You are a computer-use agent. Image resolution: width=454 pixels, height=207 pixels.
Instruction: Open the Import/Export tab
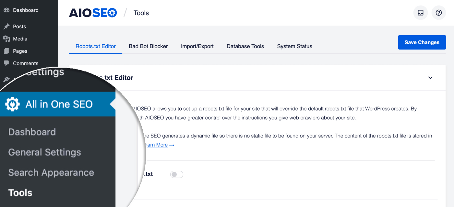pyautogui.click(x=197, y=46)
